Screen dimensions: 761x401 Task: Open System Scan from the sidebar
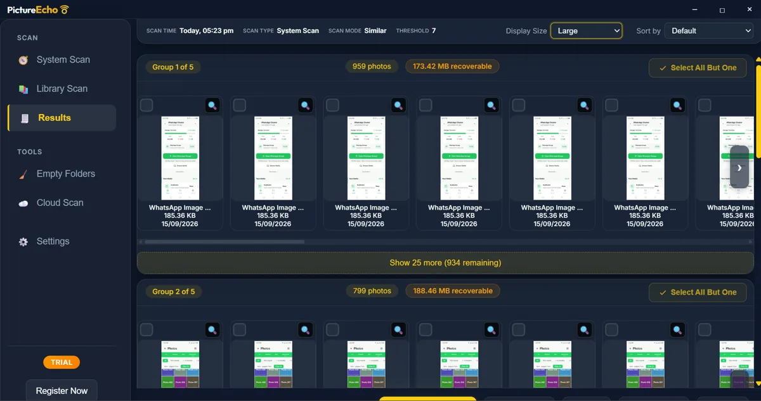(x=62, y=60)
